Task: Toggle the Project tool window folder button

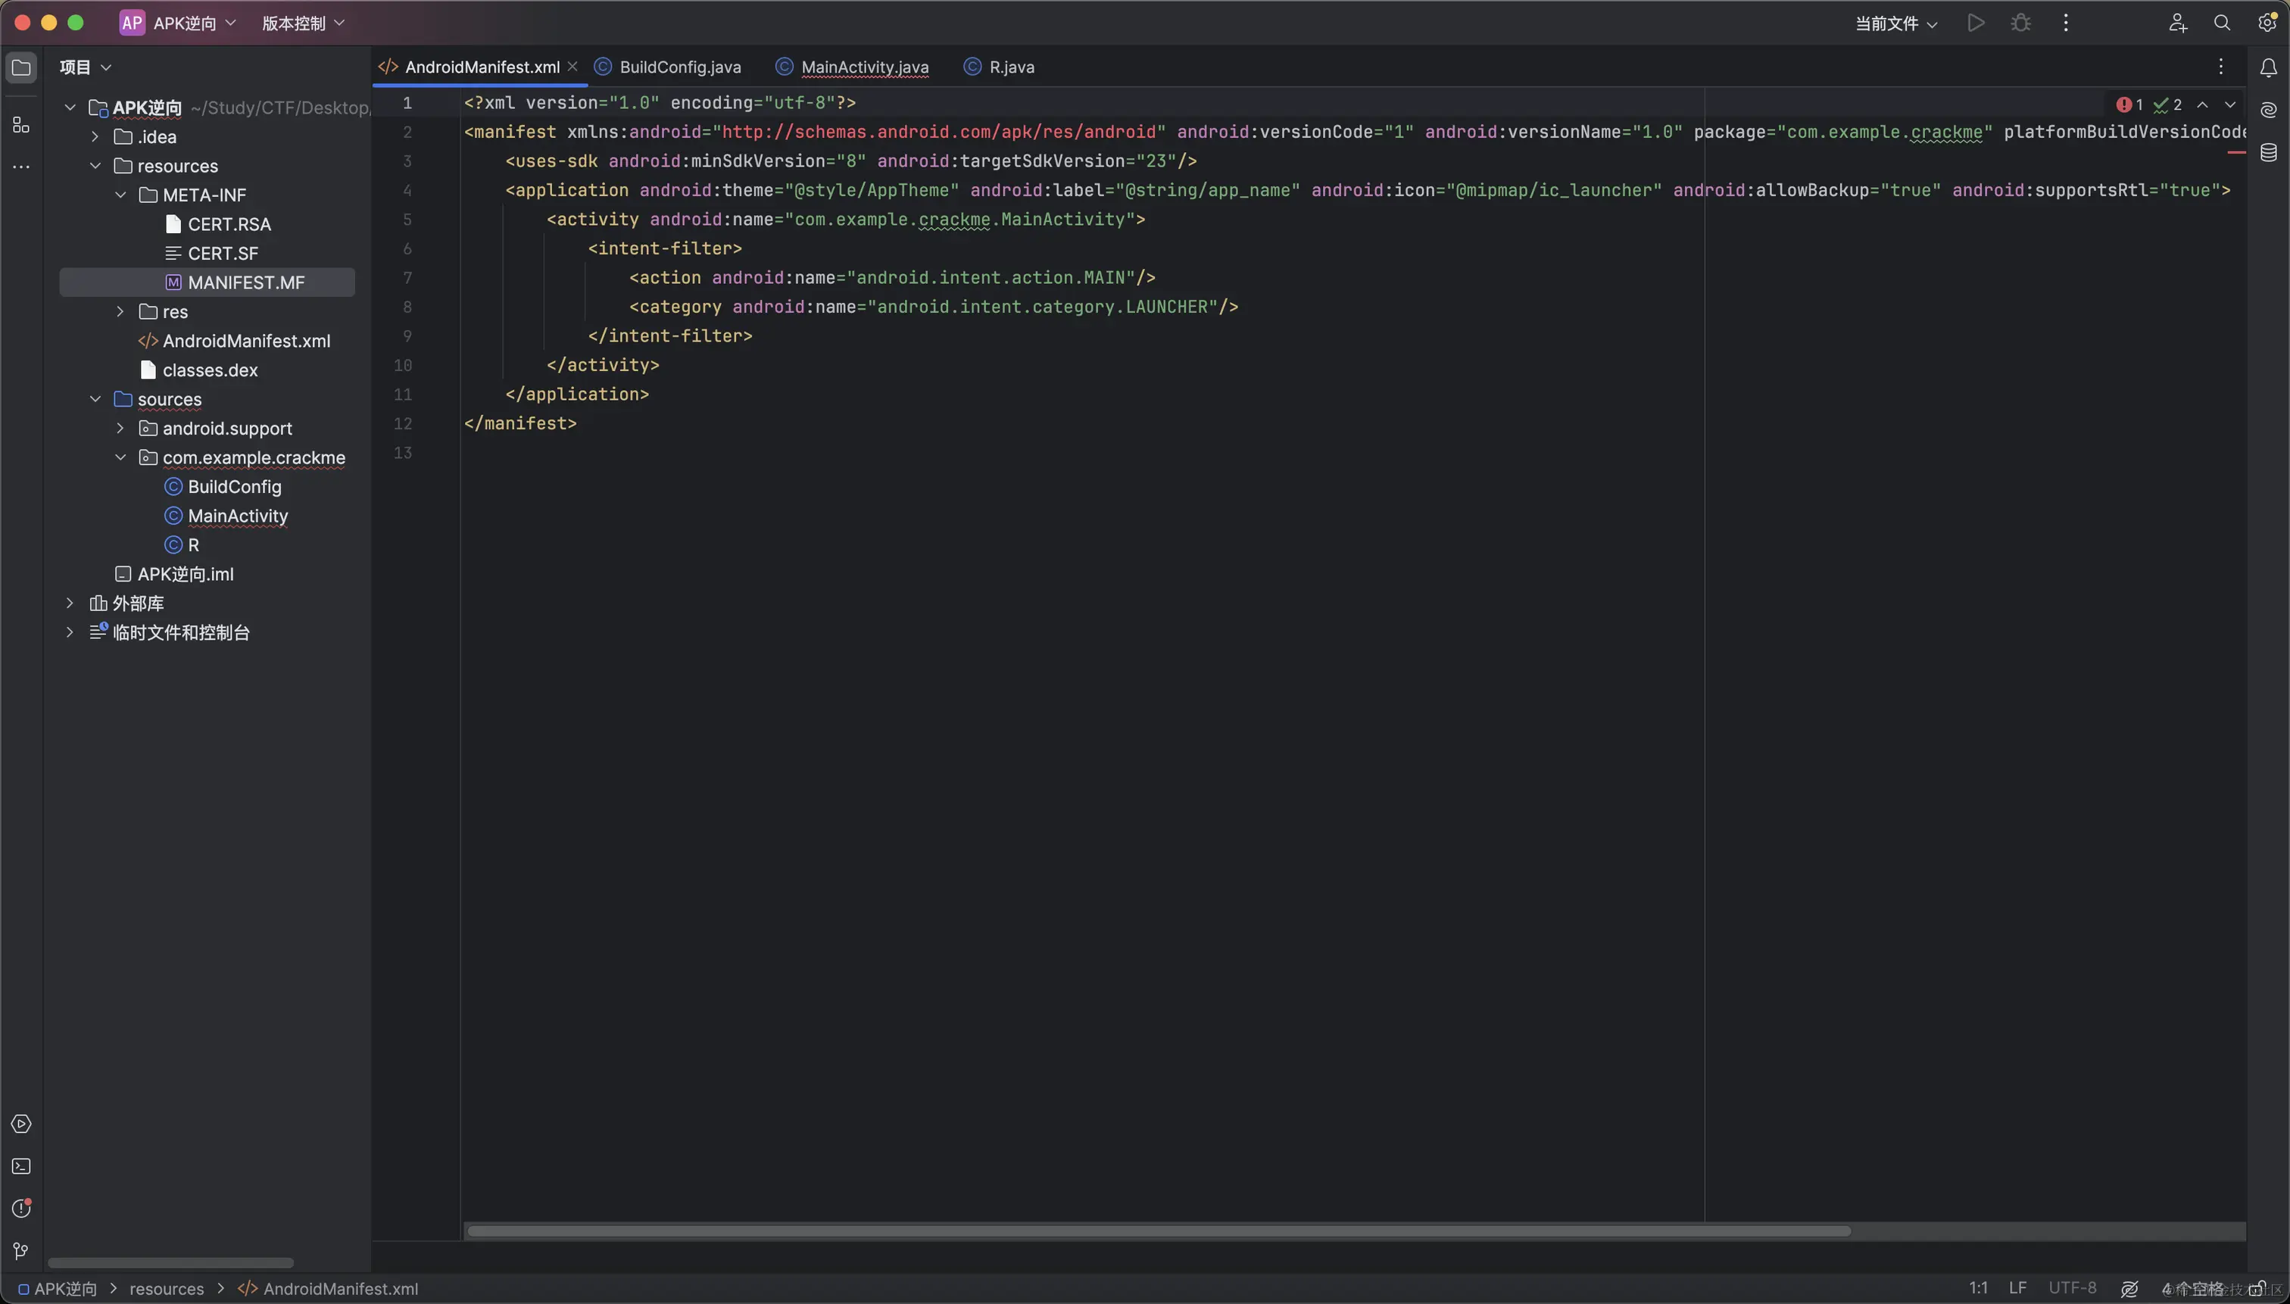Action: click(x=20, y=68)
